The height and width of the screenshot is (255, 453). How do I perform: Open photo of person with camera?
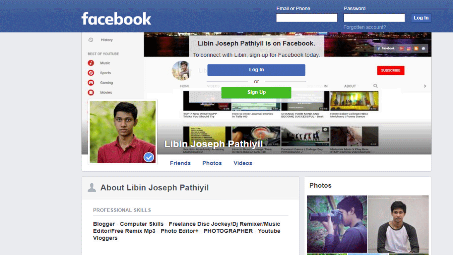coord(337,224)
